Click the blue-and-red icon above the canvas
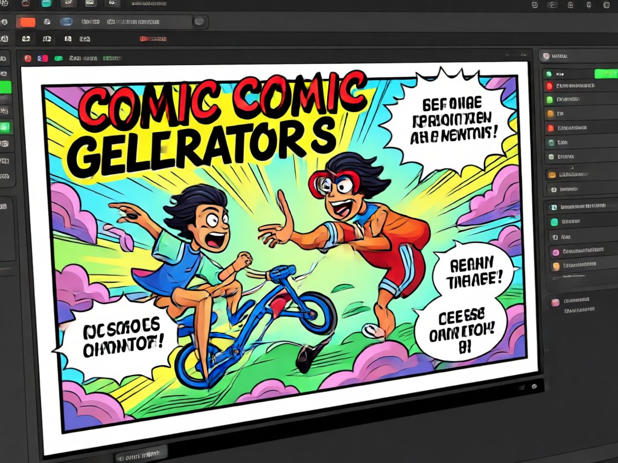618x463 pixels. pyautogui.click(x=43, y=58)
